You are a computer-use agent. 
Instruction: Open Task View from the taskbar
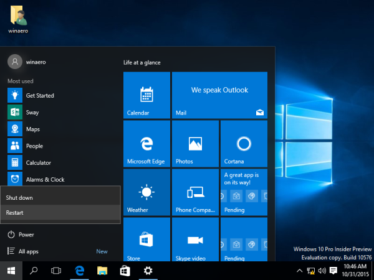coord(56,271)
